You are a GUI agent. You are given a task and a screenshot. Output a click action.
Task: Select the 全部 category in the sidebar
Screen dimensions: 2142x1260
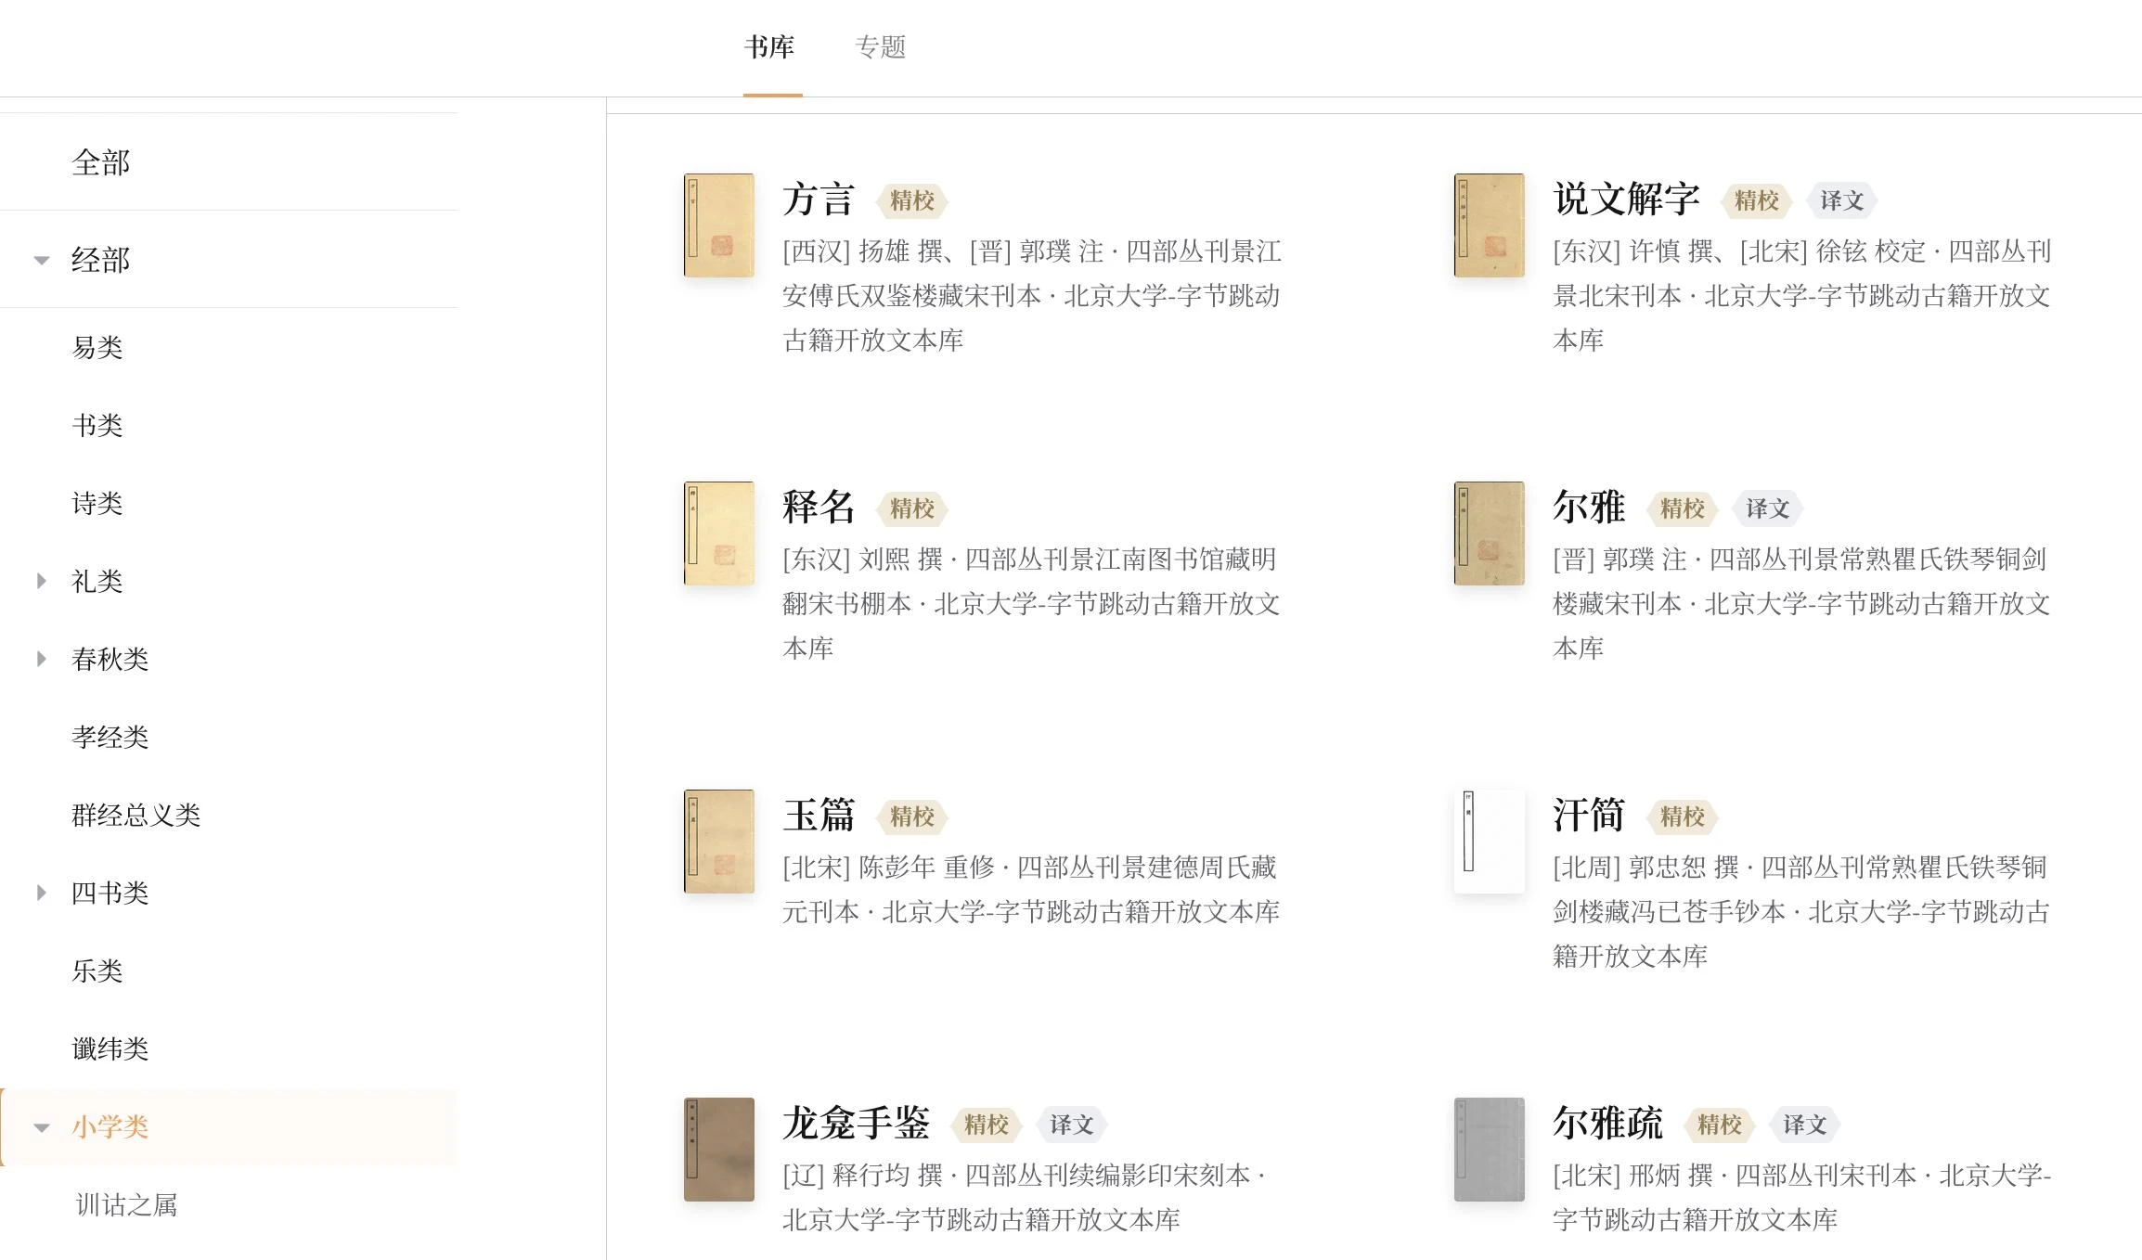(x=100, y=162)
